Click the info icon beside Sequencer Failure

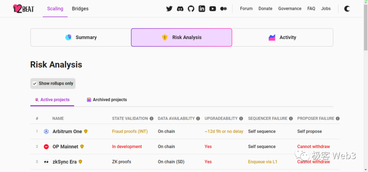[x=291, y=118]
